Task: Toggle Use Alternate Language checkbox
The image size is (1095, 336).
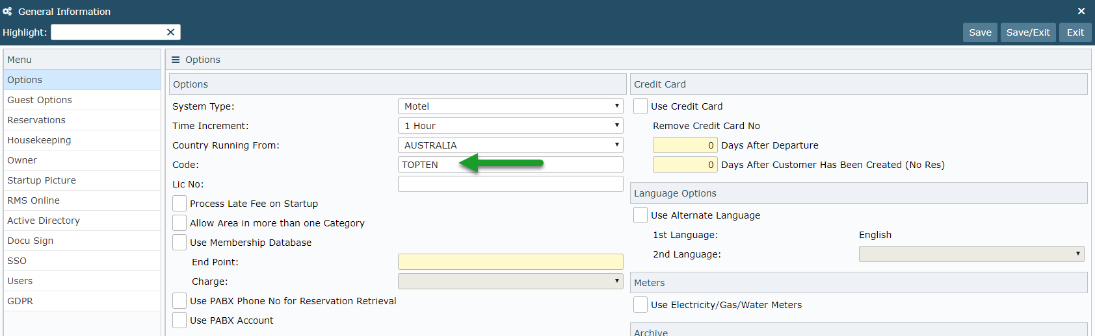Action: 640,215
